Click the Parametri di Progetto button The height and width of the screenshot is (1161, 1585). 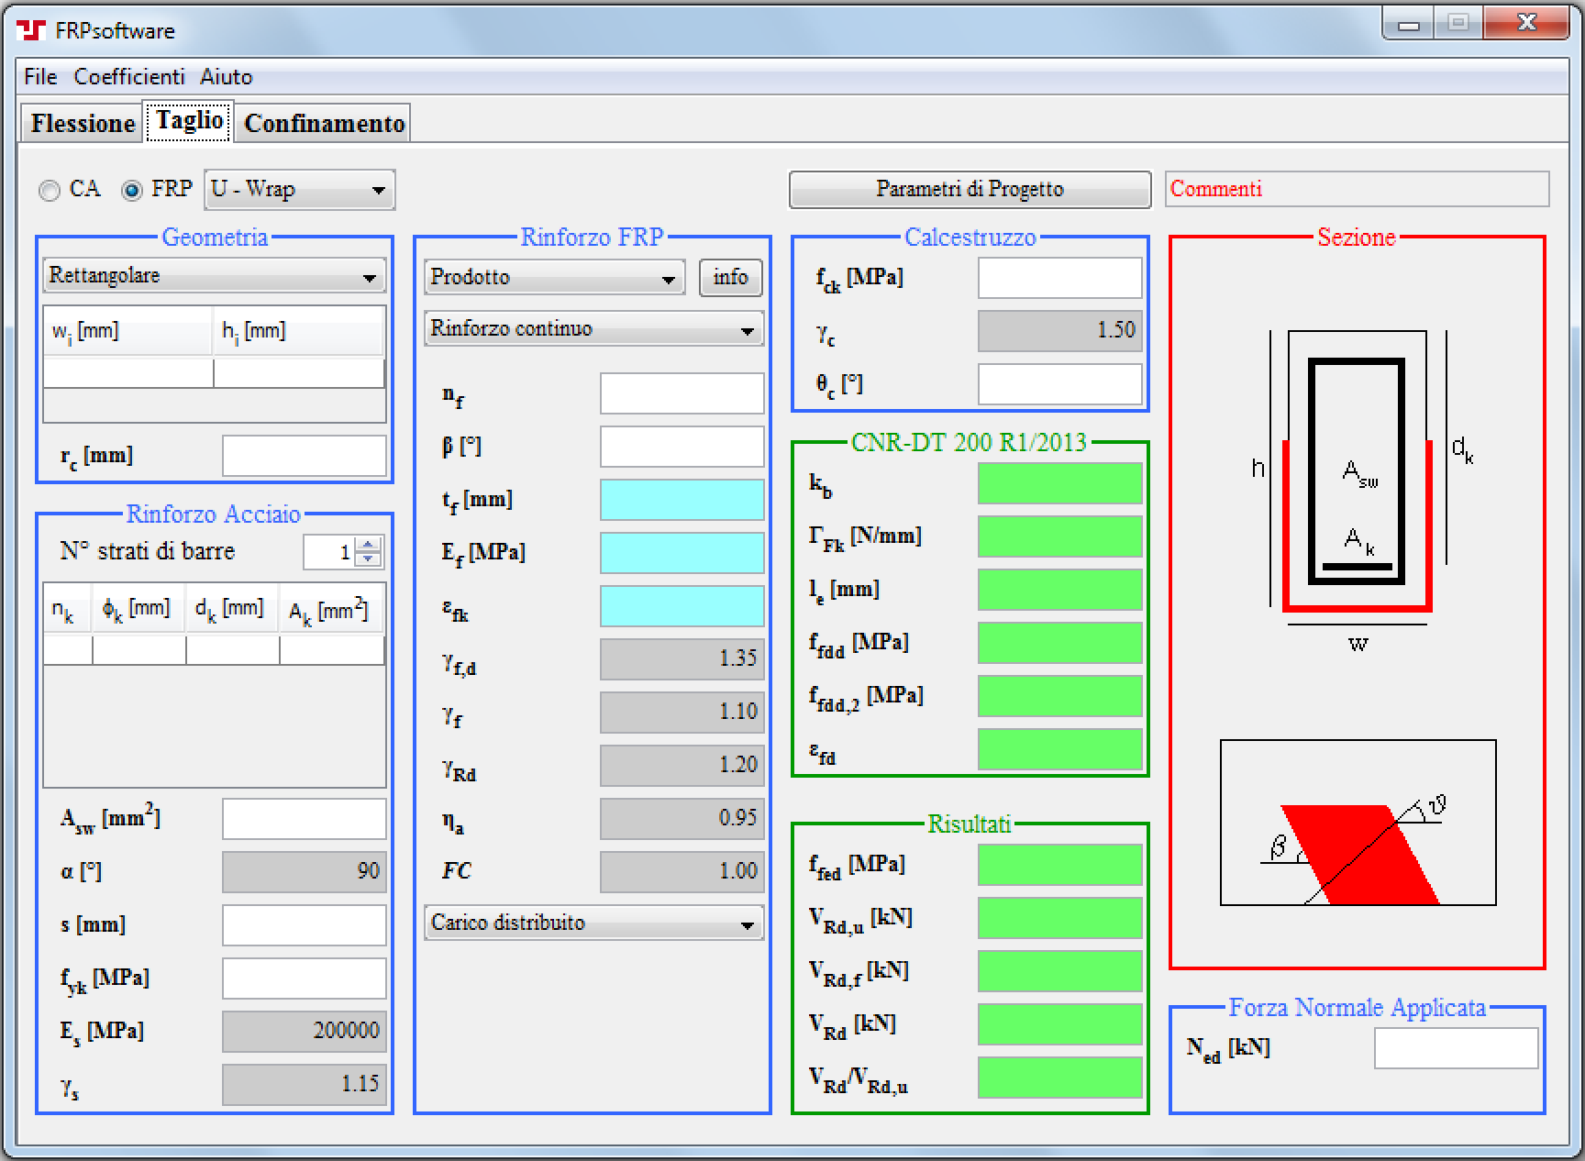[x=970, y=189]
